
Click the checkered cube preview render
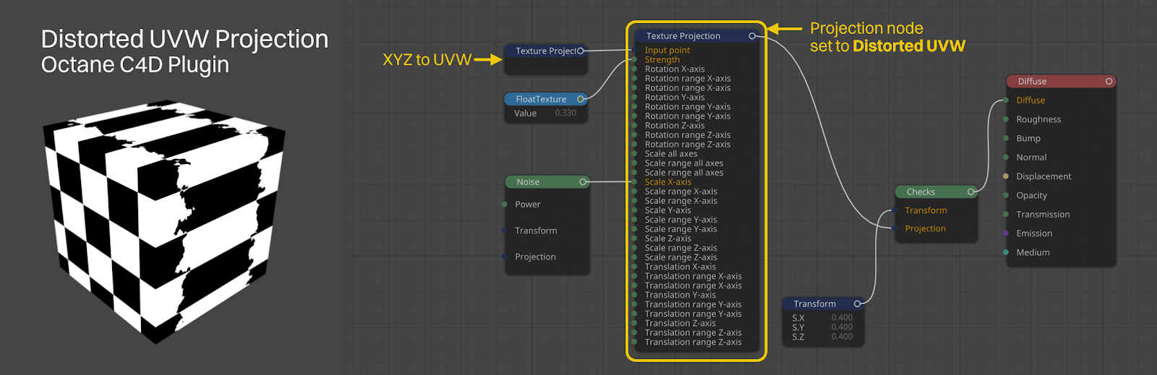pyautogui.click(x=163, y=220)
